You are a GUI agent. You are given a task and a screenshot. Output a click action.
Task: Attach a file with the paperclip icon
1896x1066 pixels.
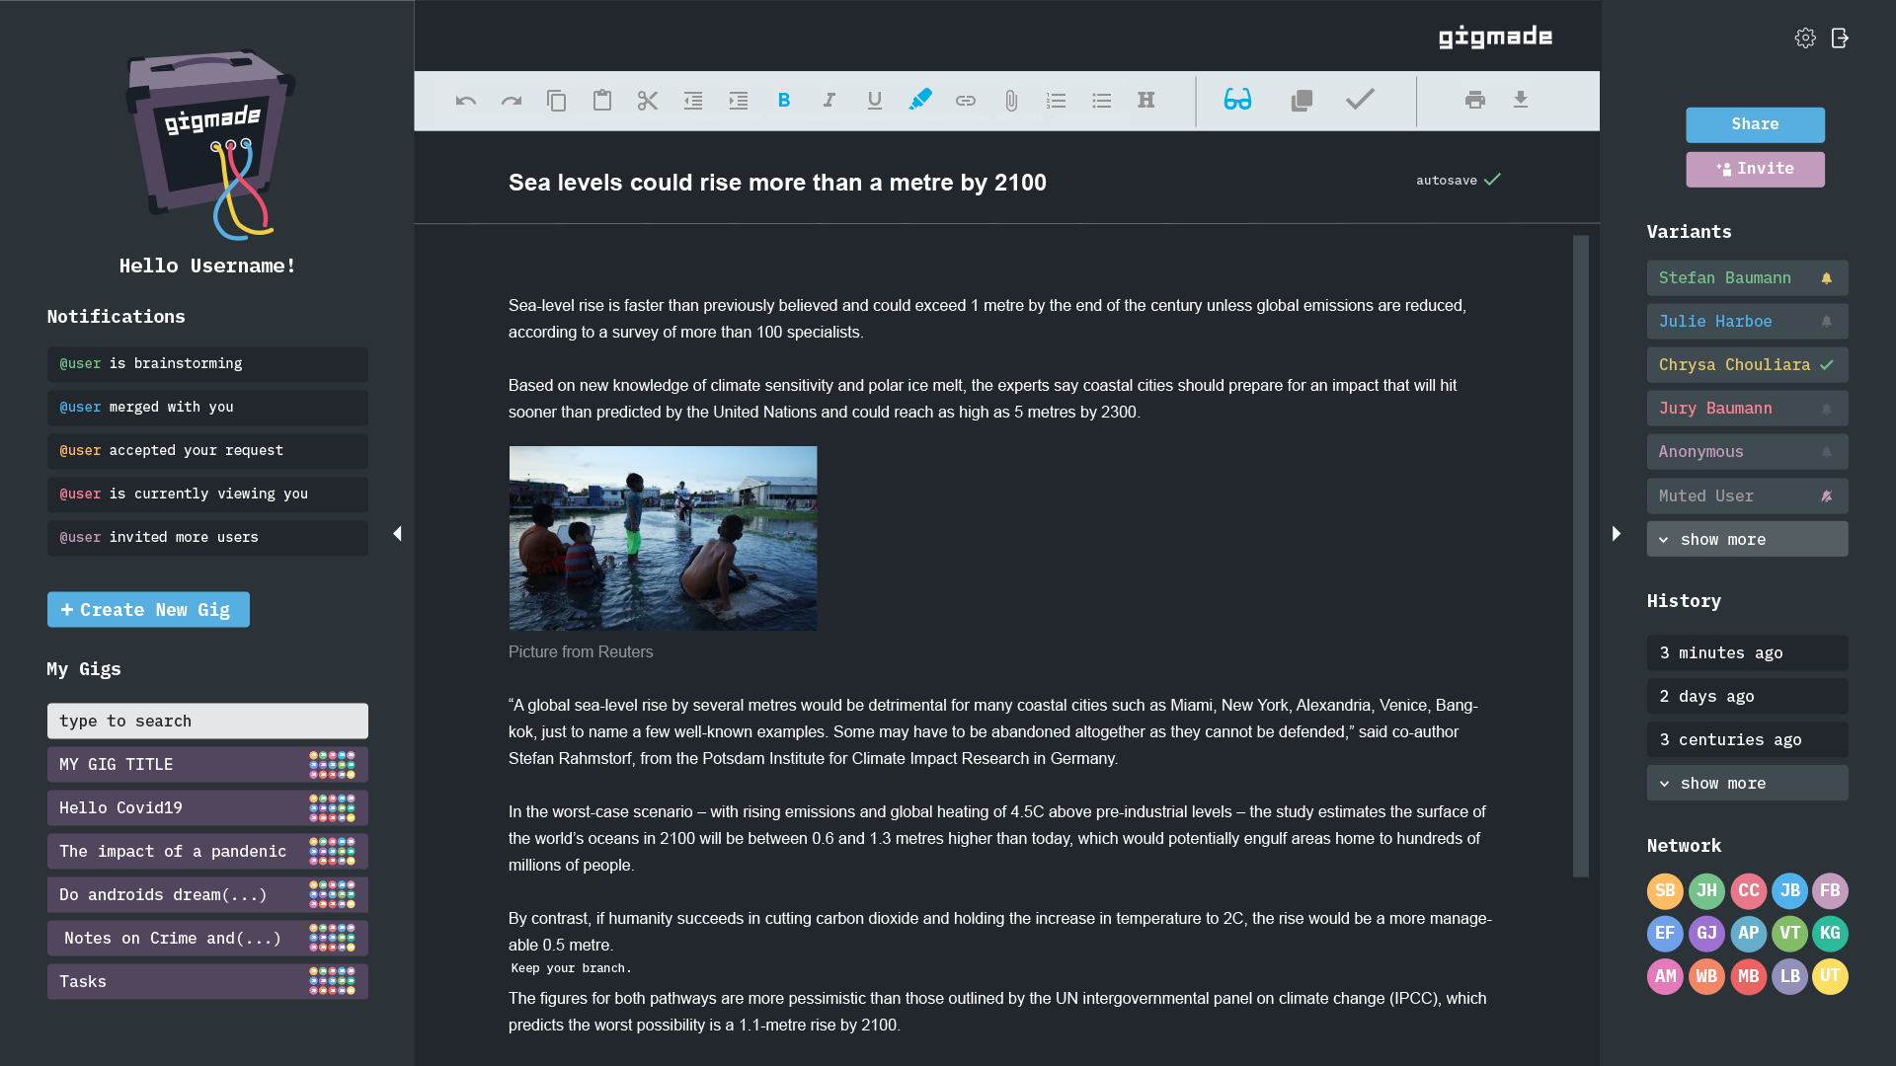tap(1011, 101)
